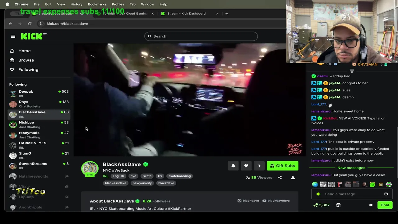Viewport: 398px width, 224px height.
Task: Open the Chrome menu in menu bar
Action: click(x=21, y=4)
